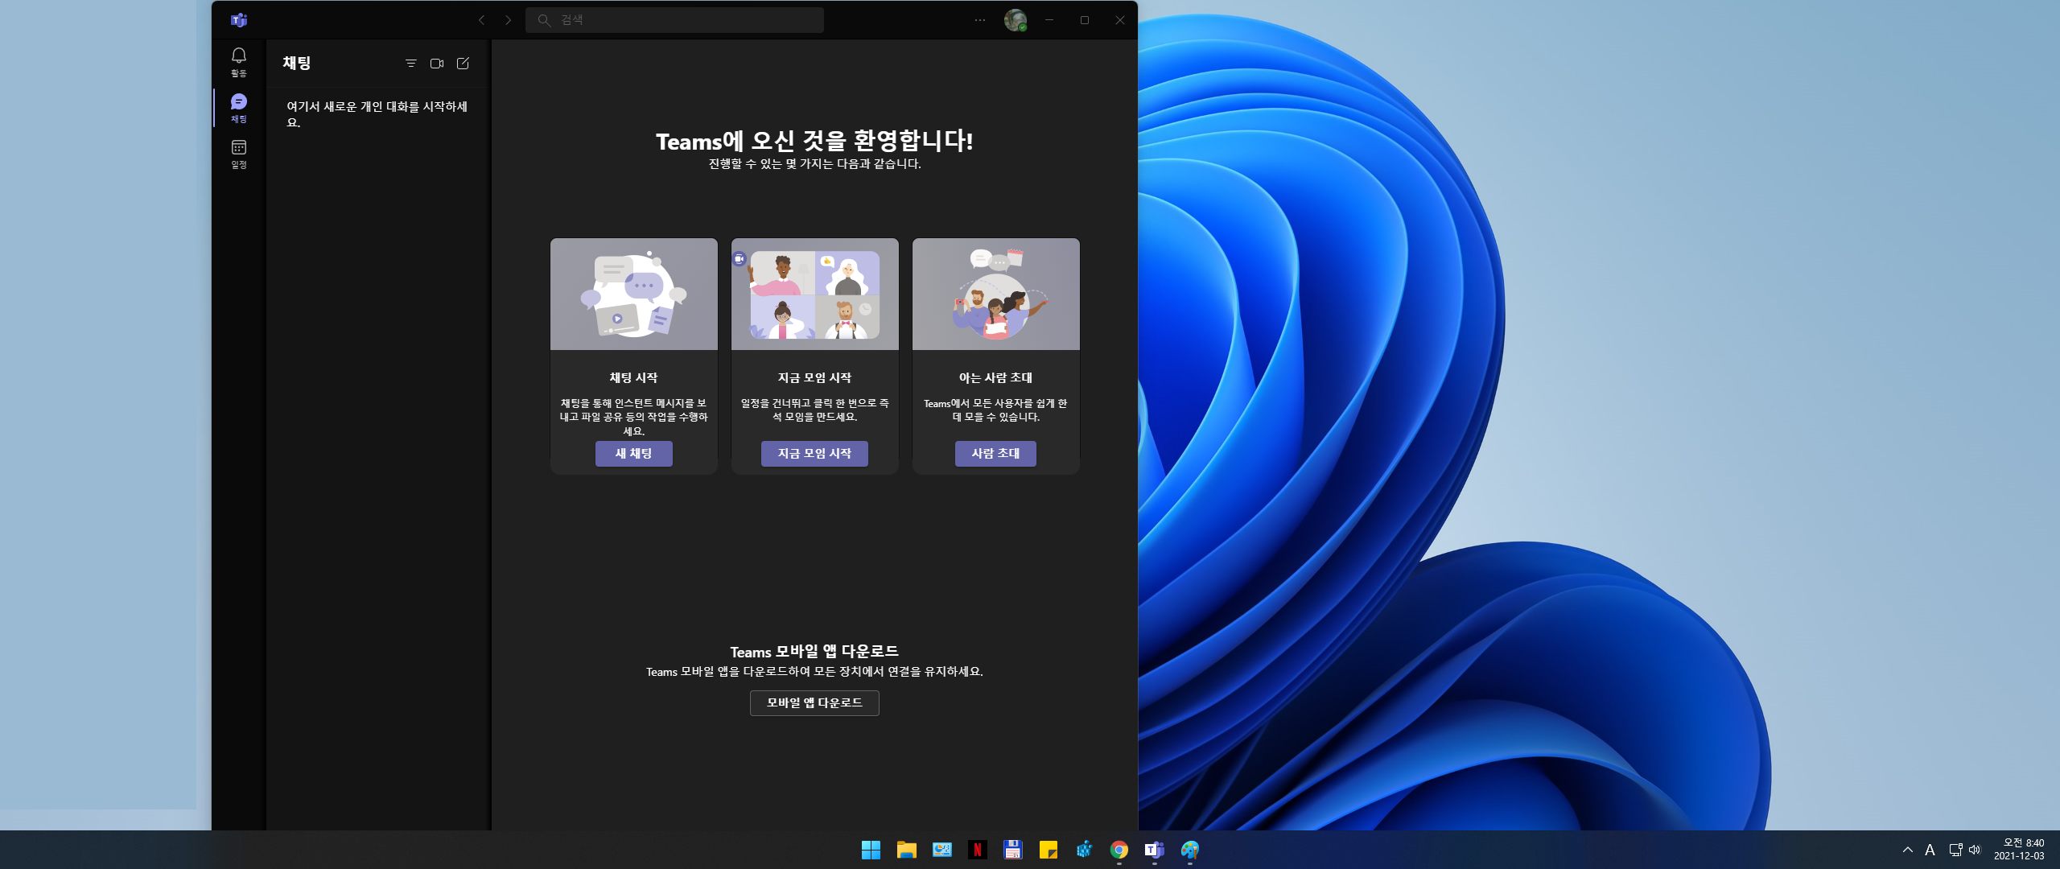
Task: Click the Teams logo in title bar
Action: [x=239, y=20]
